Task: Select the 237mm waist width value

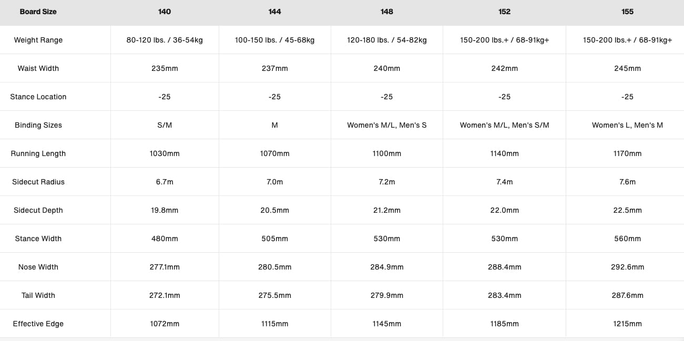Action: 274,68
